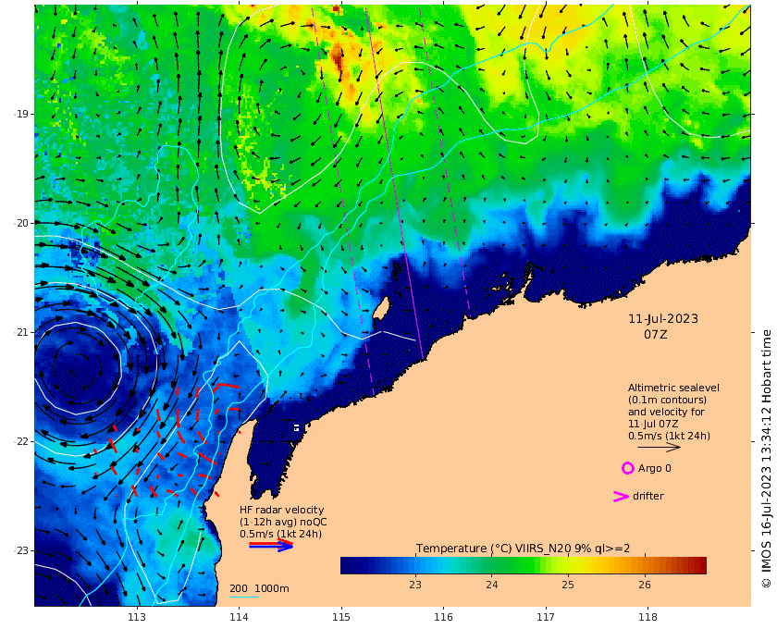Click the '(0.1m contours)' legend line

[667, 400]
